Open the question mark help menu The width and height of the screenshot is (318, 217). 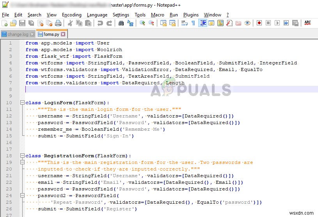point(227,15)
